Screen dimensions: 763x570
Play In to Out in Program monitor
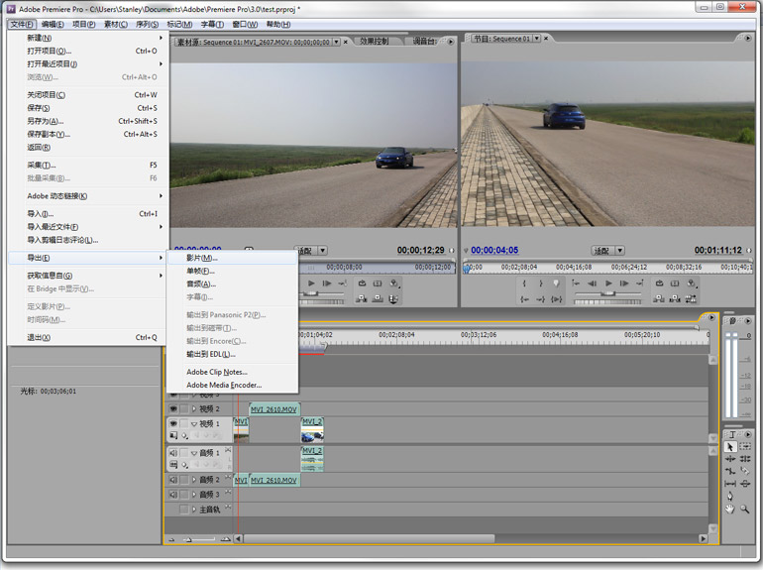click(556, 299)
